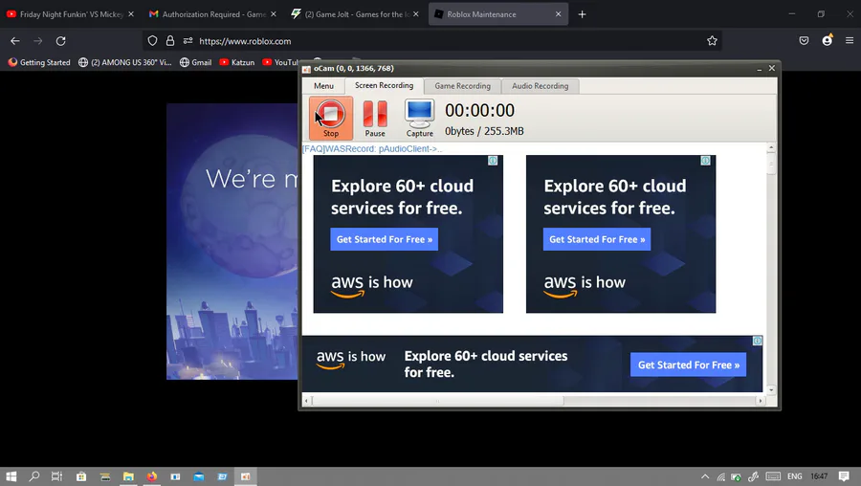Open ad info icon on bottom AWS banner

coord(758,341)
